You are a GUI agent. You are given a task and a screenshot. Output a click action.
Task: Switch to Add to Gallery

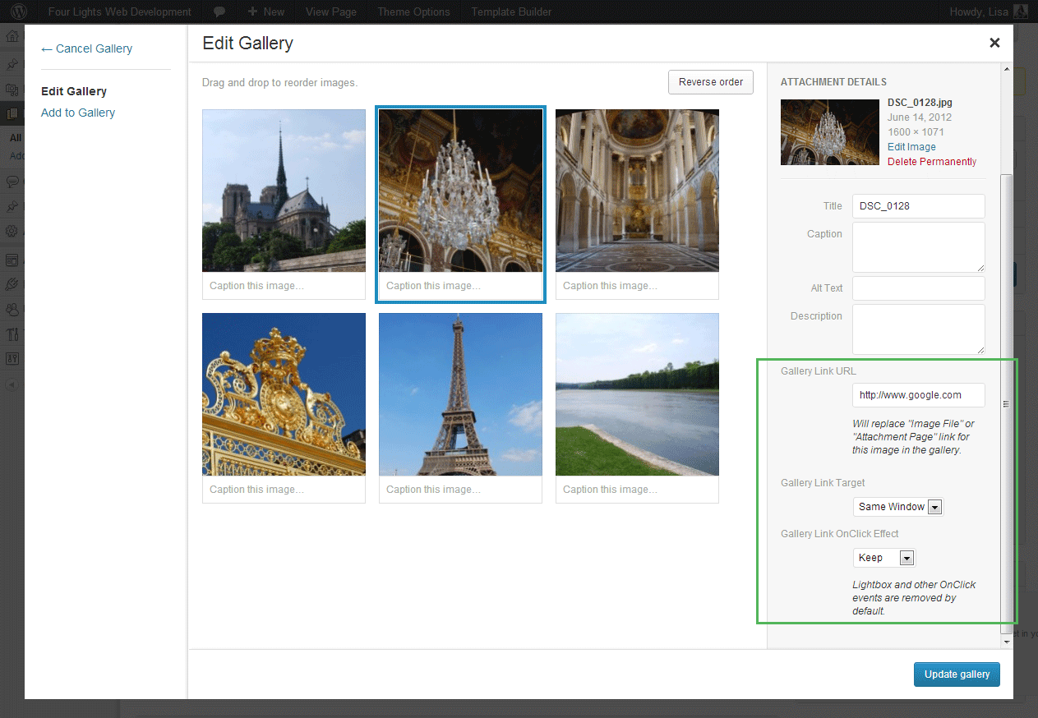point(78,113)
